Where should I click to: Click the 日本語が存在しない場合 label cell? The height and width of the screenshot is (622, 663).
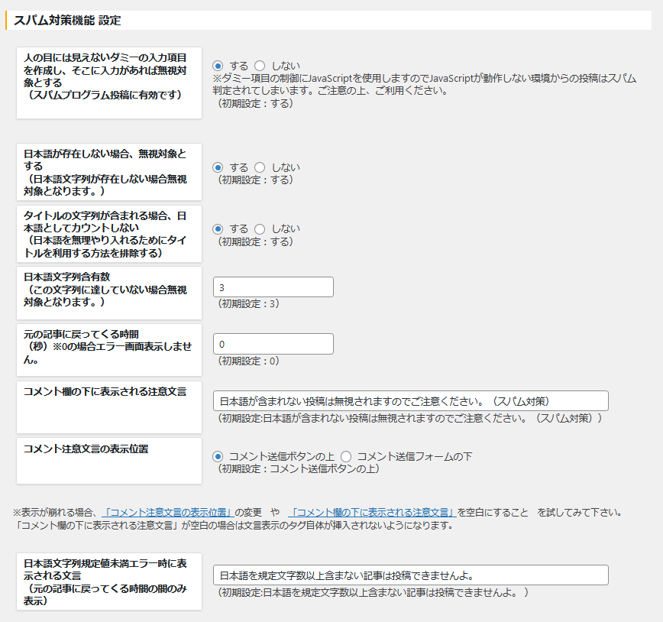(109, 172)
